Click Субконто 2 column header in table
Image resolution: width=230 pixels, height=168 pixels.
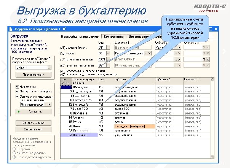[x=169, y=81]
